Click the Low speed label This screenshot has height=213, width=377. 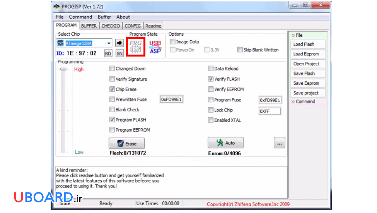pyautogui.click(x=79, y=152)
